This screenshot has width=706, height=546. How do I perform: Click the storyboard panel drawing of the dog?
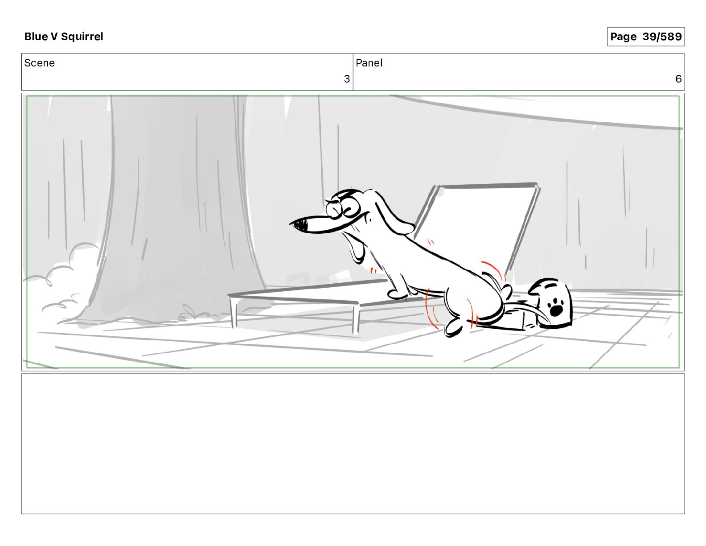(x=353, y=232)
